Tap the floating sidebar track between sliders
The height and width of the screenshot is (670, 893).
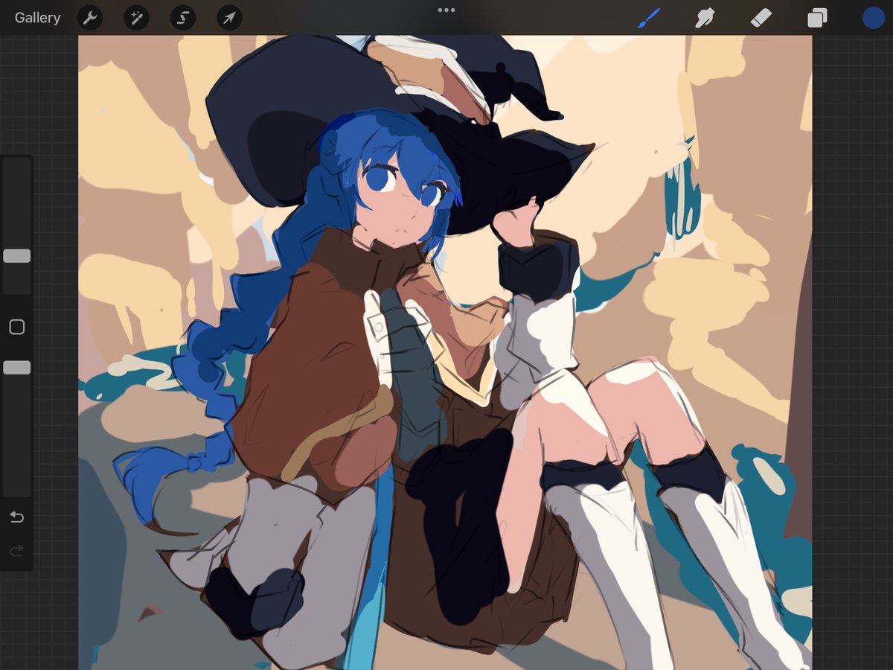[16, 326]
